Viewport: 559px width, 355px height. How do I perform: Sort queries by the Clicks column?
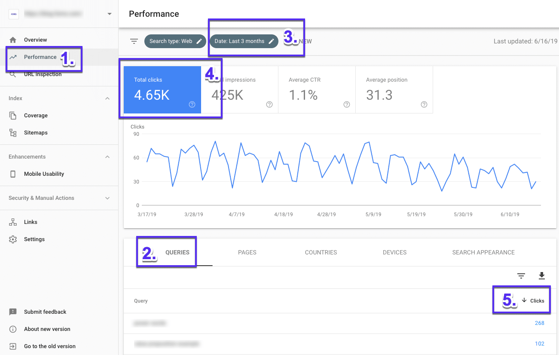(x=533, y=300)
